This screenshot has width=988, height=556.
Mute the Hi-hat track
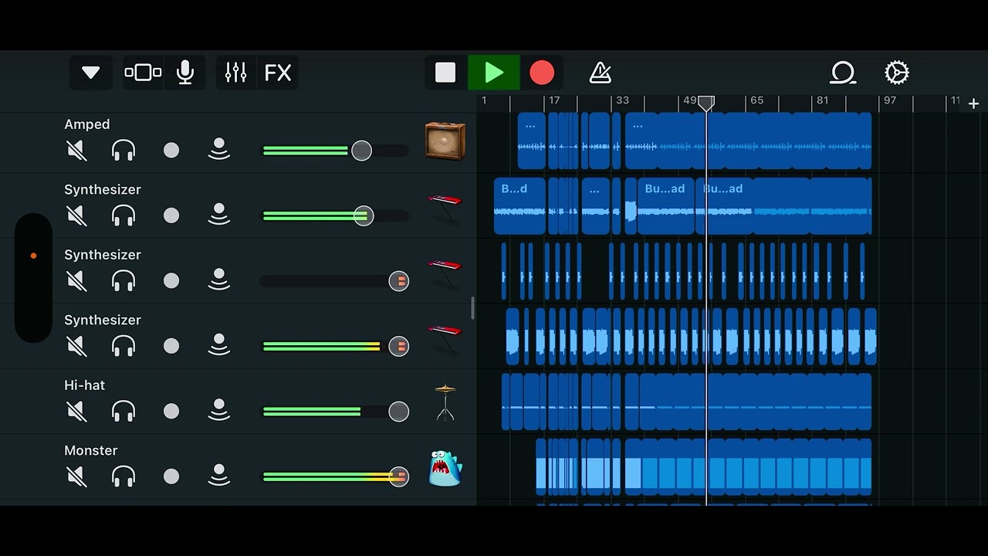point(76,412)
